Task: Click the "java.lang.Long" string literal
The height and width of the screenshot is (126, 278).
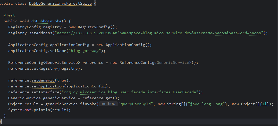Action: point(206,104)
